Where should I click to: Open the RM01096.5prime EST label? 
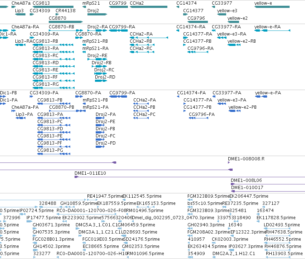click(x=146, y=254)
